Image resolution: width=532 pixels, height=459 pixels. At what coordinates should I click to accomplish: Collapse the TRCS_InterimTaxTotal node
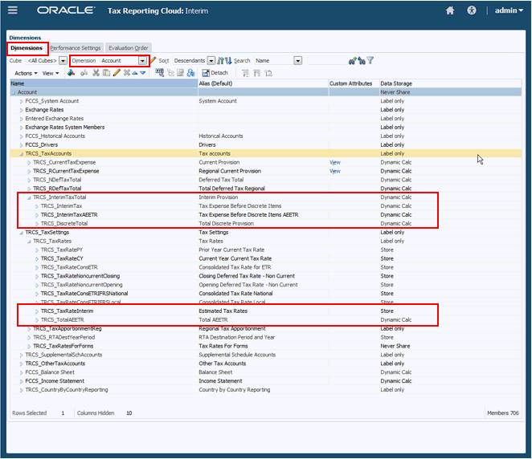29,197
